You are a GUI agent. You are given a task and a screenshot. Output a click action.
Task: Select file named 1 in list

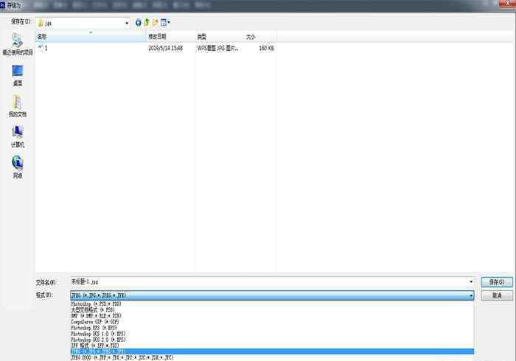coord(46,48)
